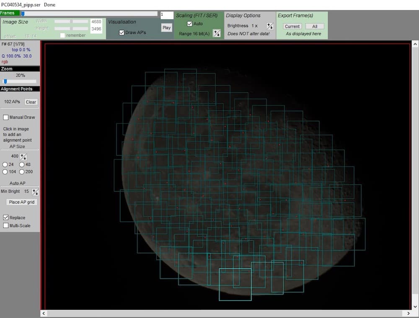This screenshot has width=419, height=318.
Task: Click the Play button
Action: (166, 28)
